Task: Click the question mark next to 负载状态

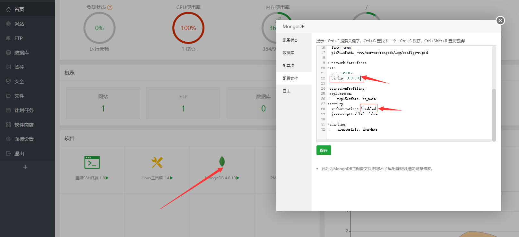Action: (110, 7)
